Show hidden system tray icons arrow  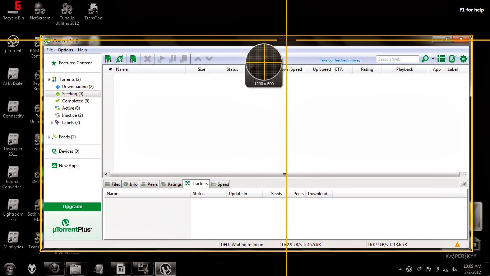[x=400, y=269]
